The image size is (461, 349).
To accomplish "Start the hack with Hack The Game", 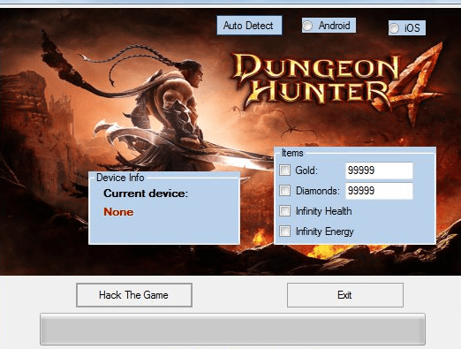I will pyautogui.click(x=134, y=295).
